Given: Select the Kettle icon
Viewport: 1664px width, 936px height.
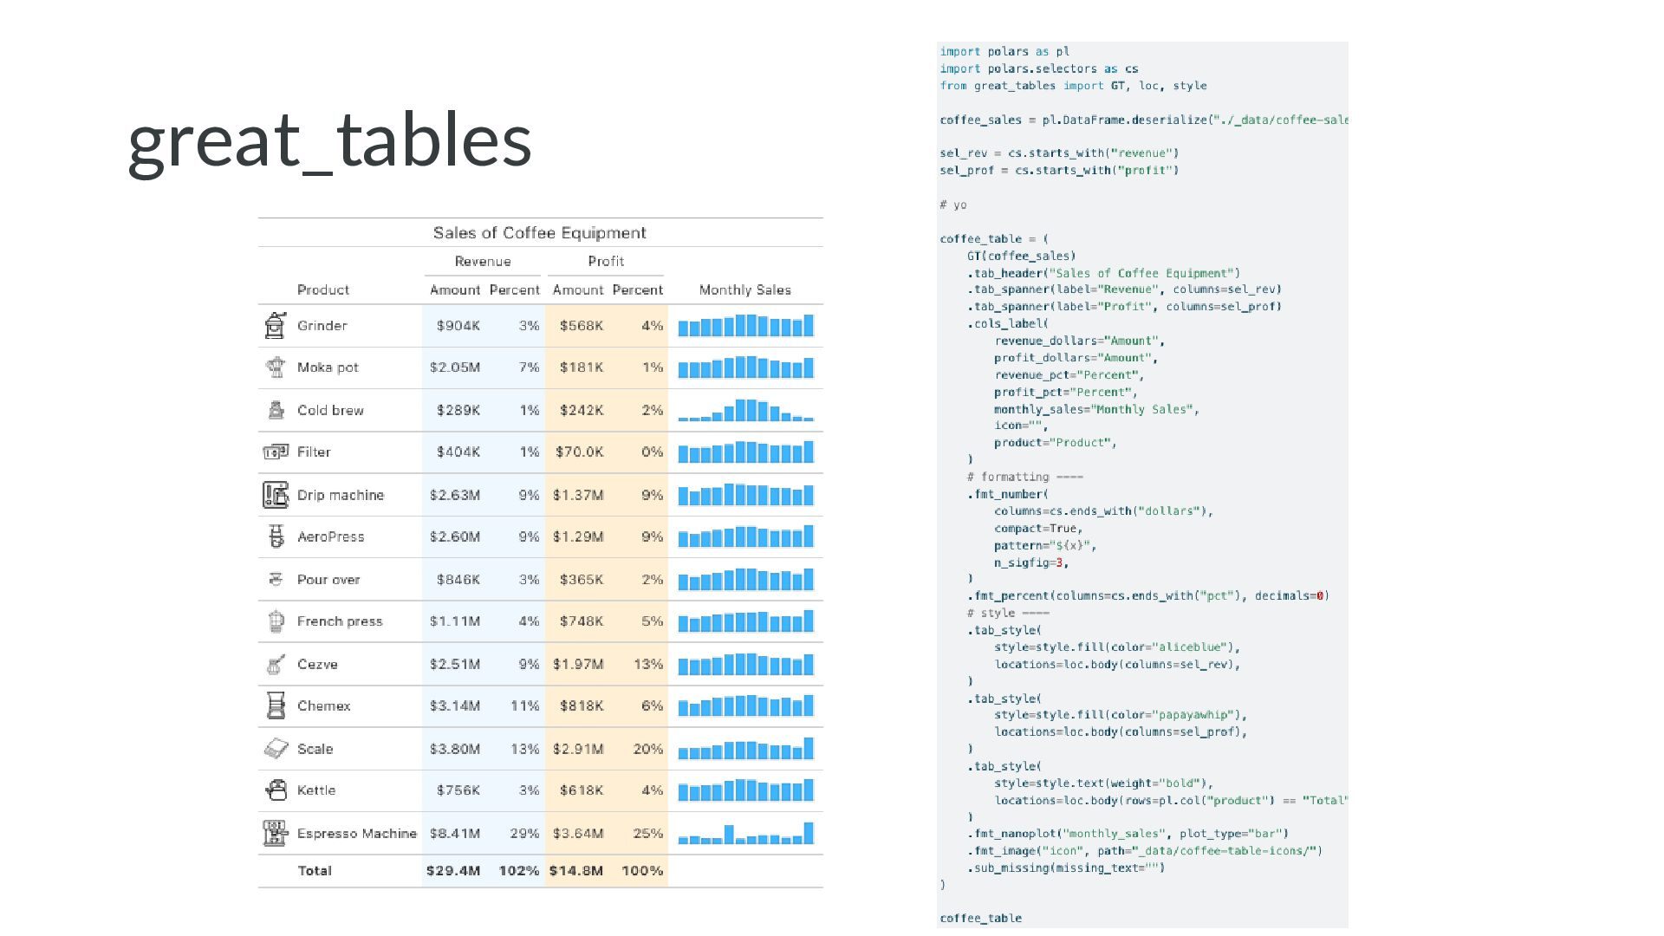Looking at the screenshot, I should 276,790.
